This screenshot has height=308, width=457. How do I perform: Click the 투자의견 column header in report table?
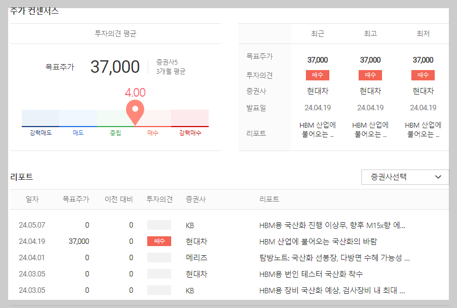(x=159, y=199)
